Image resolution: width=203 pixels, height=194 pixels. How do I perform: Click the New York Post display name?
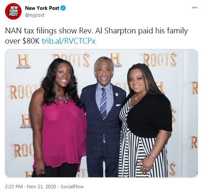click(x=42, y=8)
